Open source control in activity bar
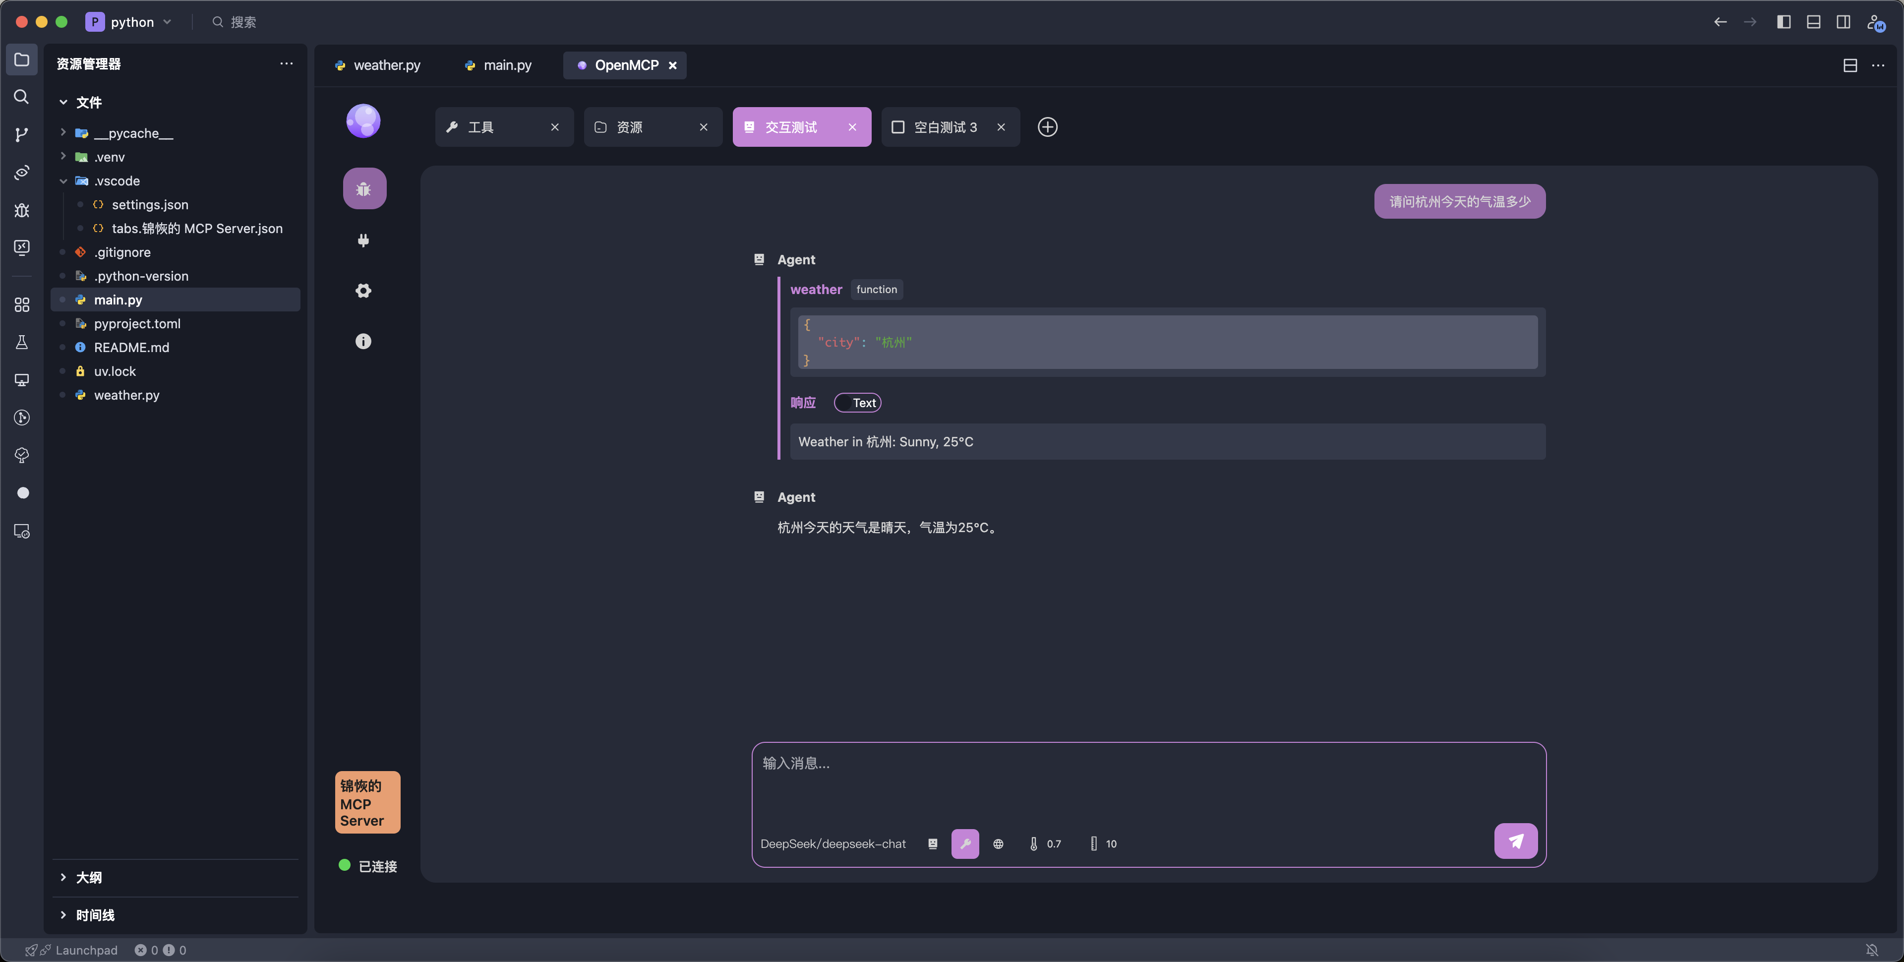1904x962 pixels. [22, 134]
